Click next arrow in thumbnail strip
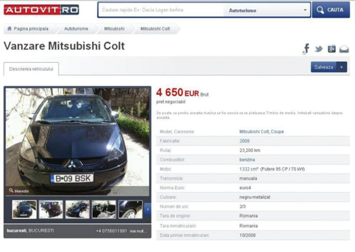This screenshot has height=252, width=355. [x=147, y=210]
